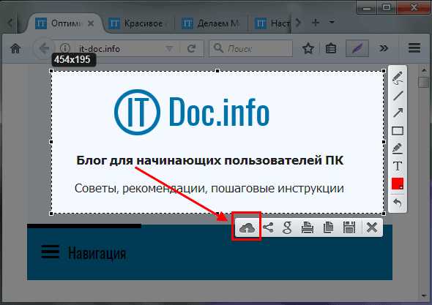Open the address bar history dropdown

[169, 49]
